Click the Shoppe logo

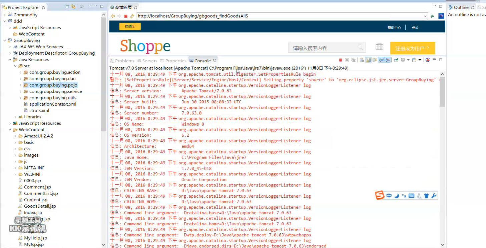(145, 46)
